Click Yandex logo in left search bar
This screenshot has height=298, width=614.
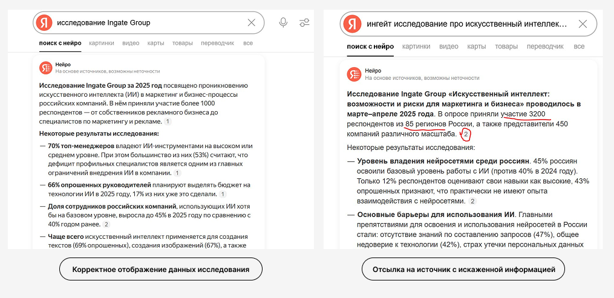click(44, 23)
